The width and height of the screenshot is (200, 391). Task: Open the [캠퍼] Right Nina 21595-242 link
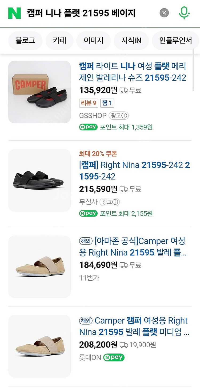point(135,171)
